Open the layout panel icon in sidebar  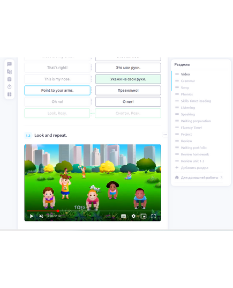click(x=9, y=94)
